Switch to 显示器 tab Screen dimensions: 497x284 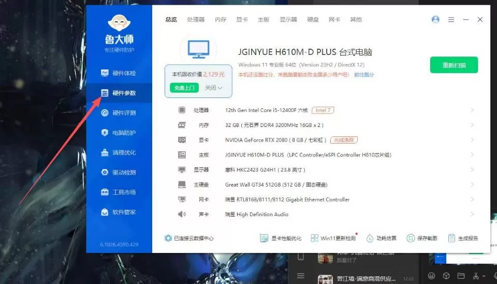pos(288,20)
